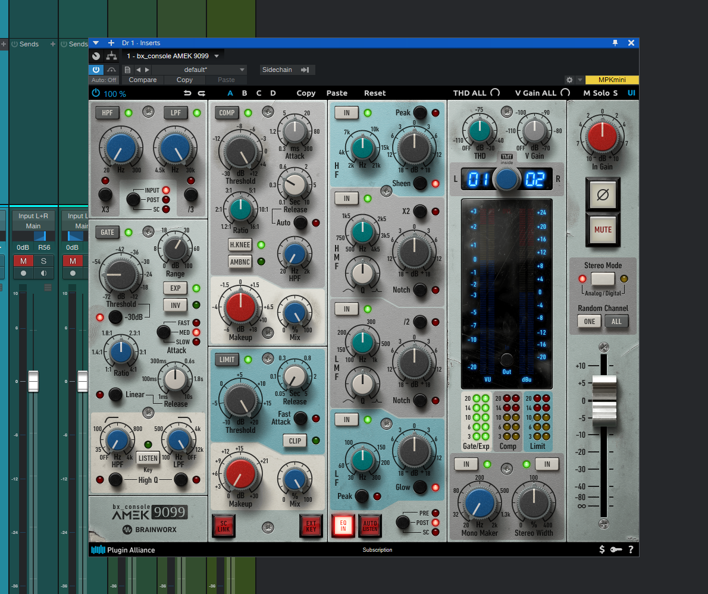Click the dollar sign icon
708x594 pixels.
pyautogui.click(x=602, y=549)
